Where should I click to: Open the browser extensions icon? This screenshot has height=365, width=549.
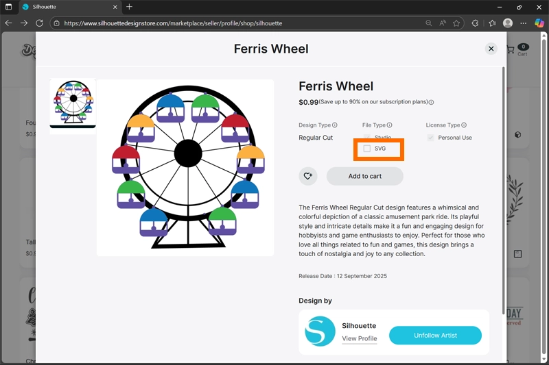(475, 23)
